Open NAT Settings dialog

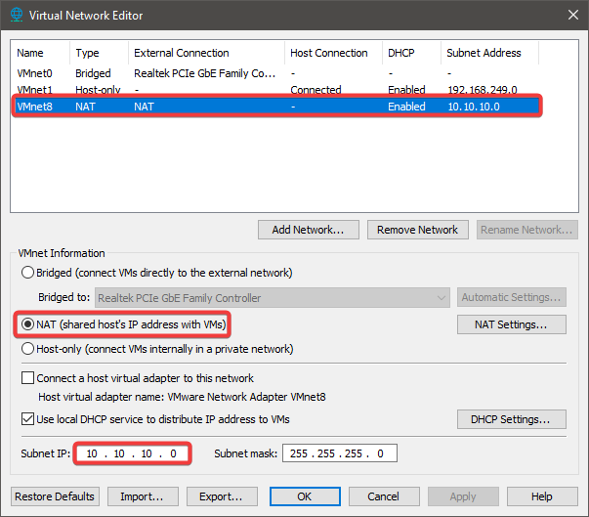click(x=511, y=324)
